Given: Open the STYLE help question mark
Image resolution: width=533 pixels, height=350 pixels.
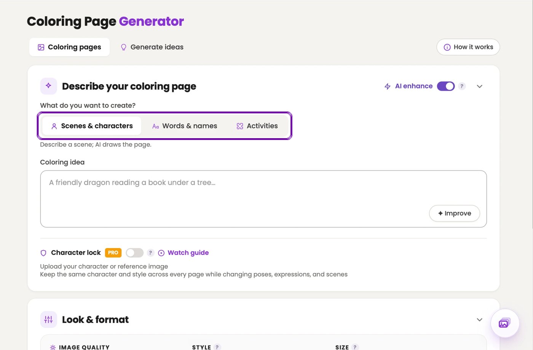Looking at the screenshot, I should (217, 347).
